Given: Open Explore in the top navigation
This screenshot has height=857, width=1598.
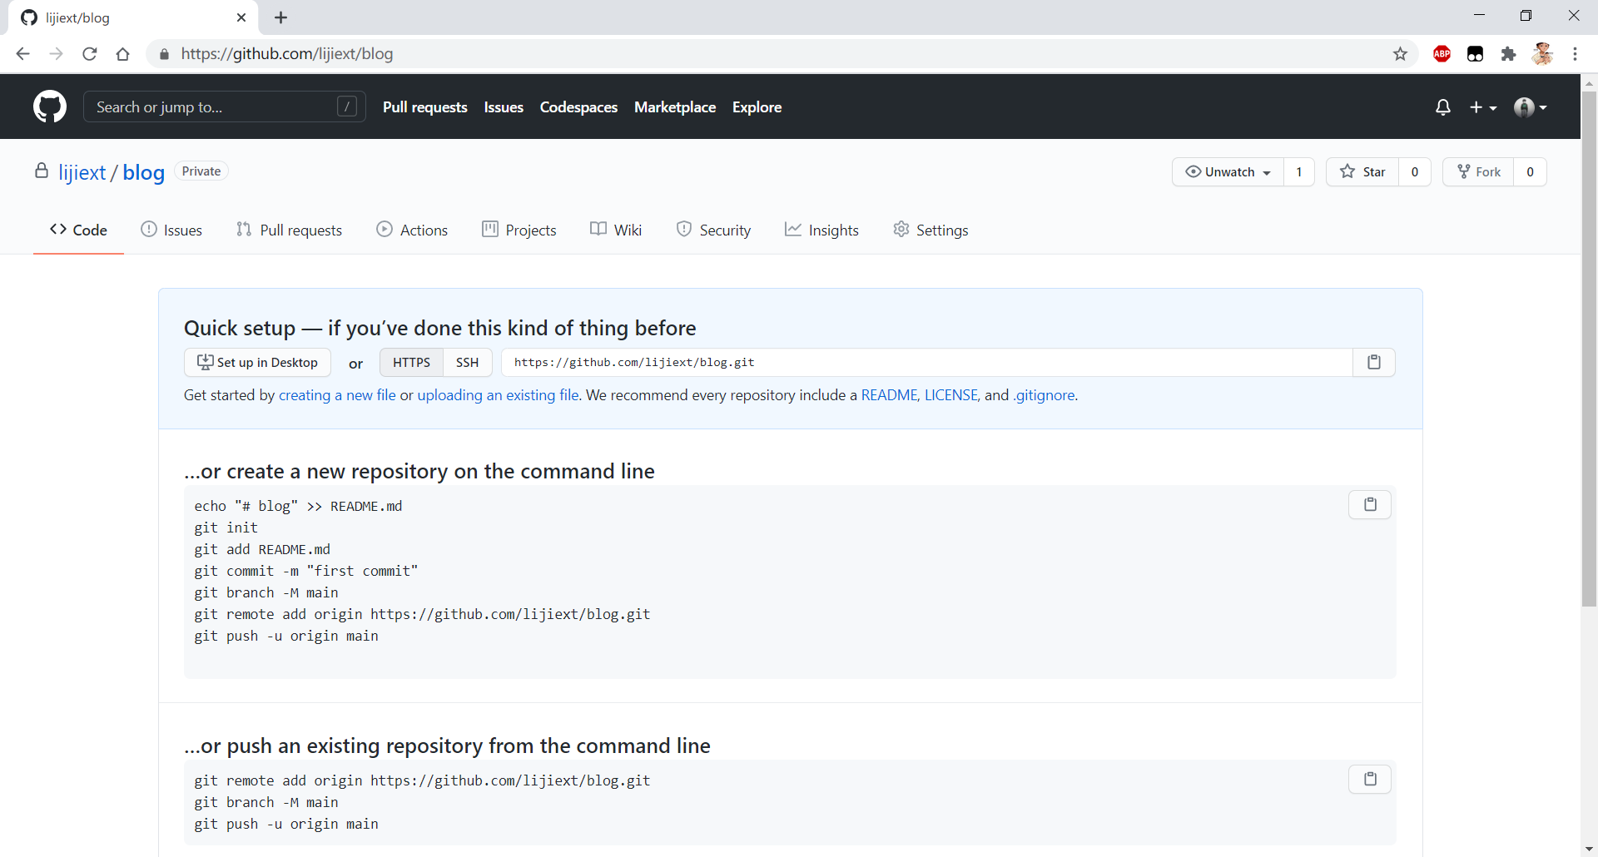Looking at the screenshot, I should 757,107.
